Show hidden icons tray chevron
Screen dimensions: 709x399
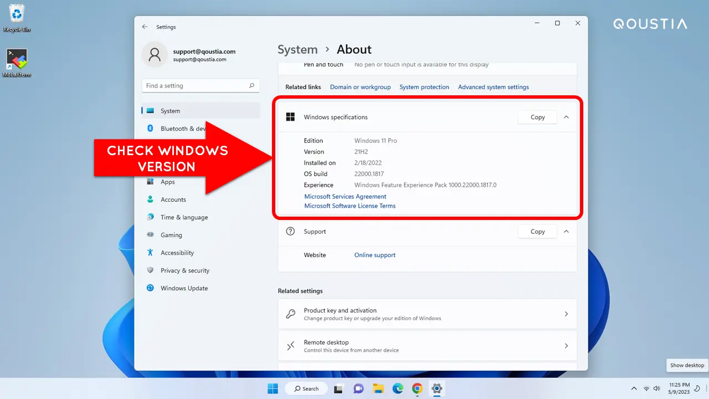(634, 388)
